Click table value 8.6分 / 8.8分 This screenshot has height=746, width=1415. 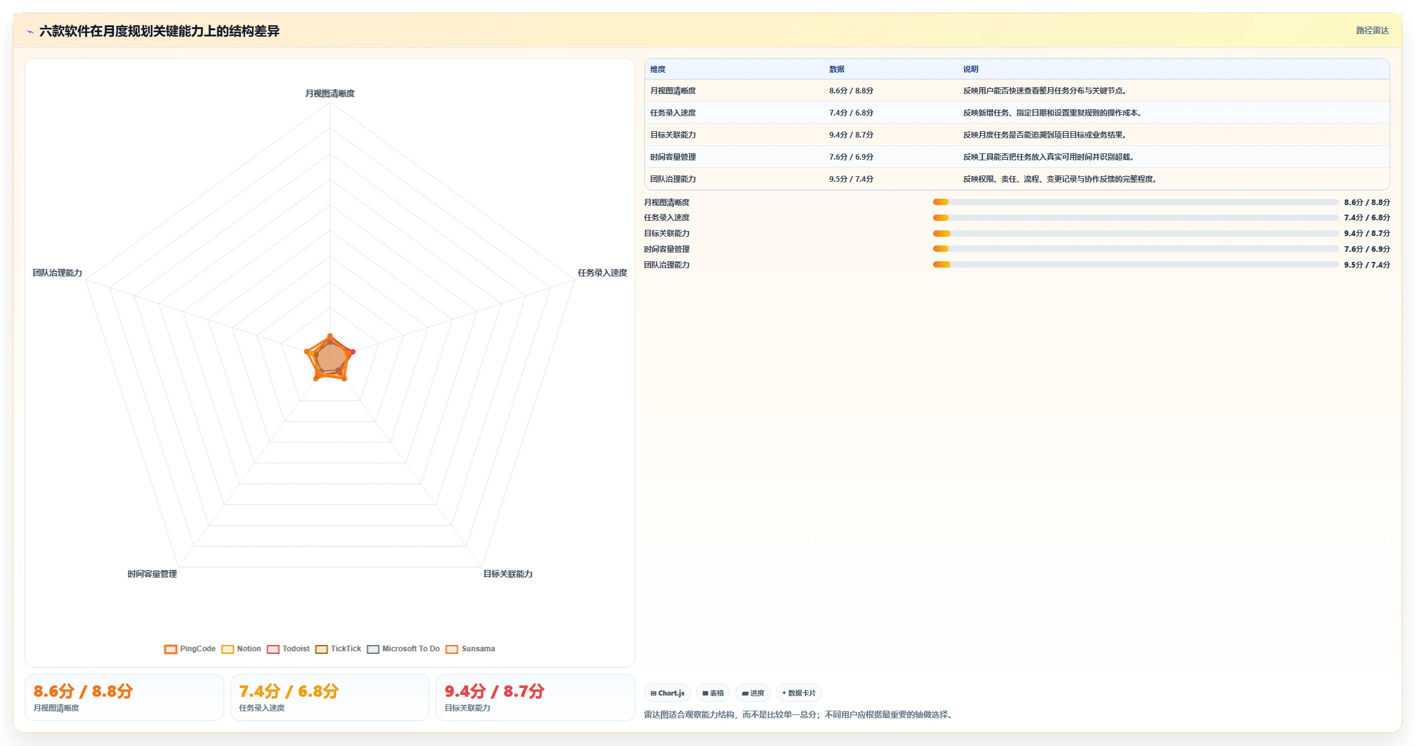(852, 91)
